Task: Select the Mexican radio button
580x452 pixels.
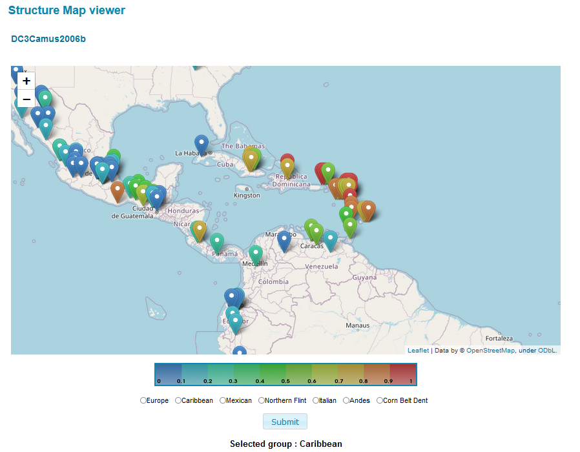Action: click(x=223, y=400)
